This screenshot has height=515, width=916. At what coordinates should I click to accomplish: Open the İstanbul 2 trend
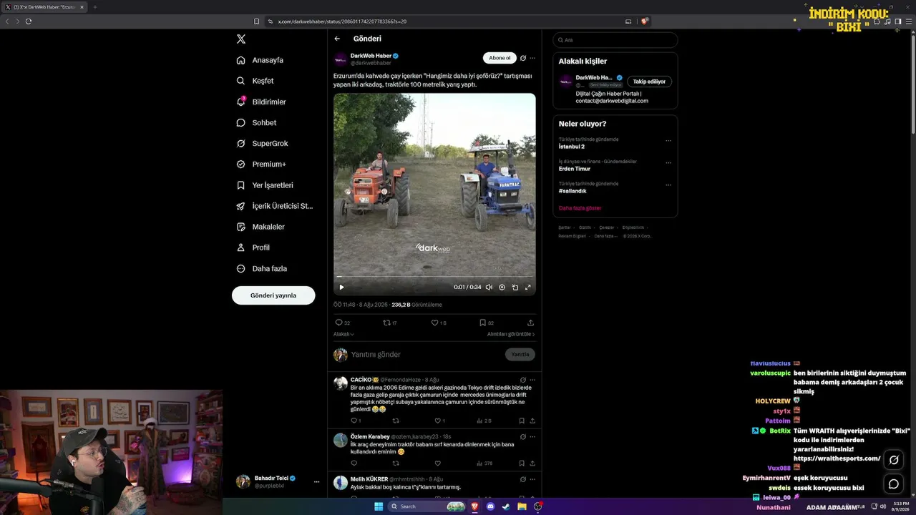coord(572,147)
